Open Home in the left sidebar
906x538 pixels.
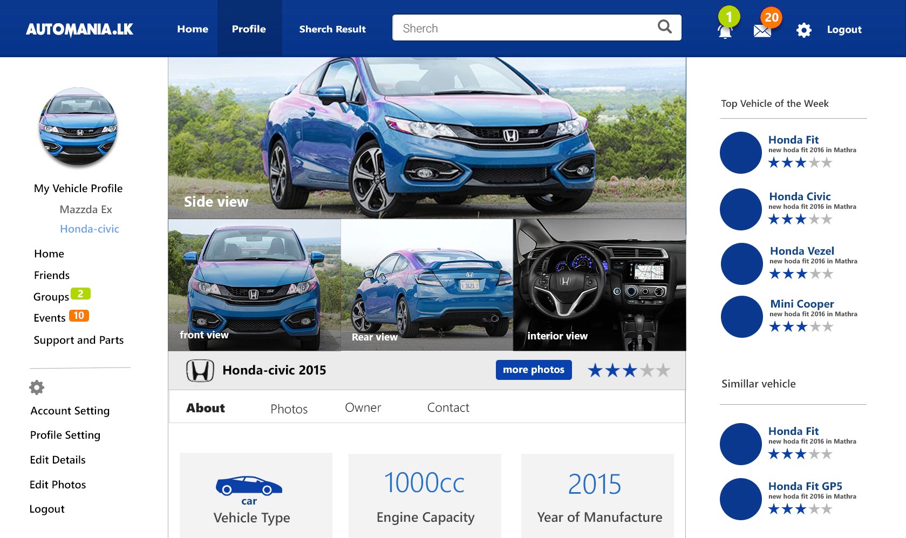49,254
